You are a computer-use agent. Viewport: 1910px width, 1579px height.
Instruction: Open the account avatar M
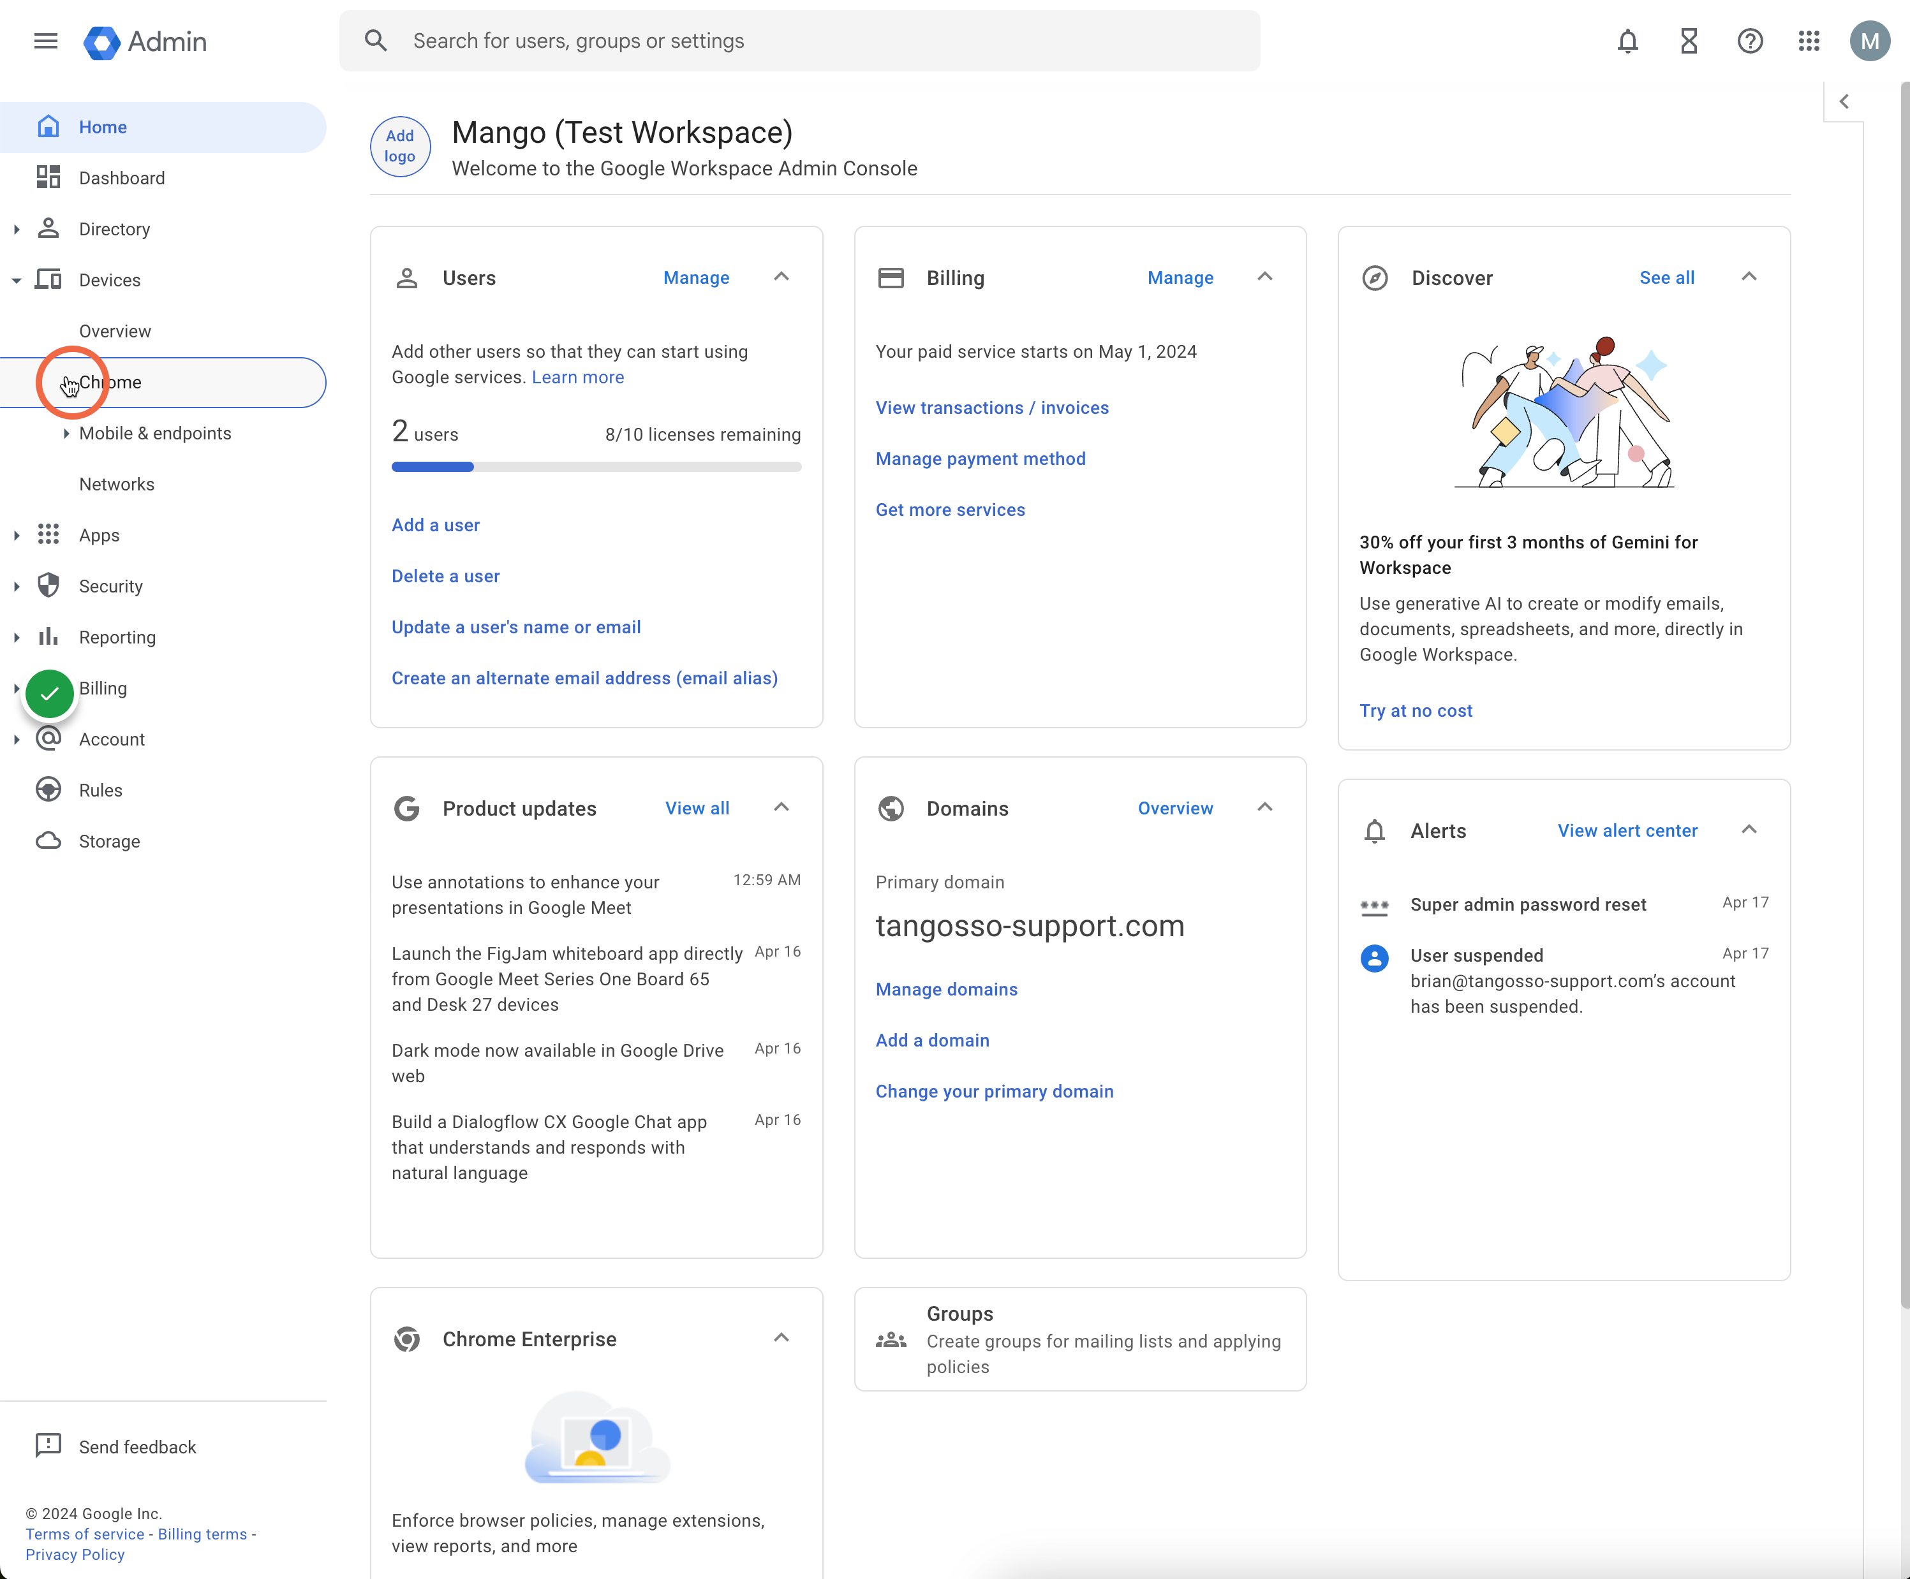pyautogui.click(x=1870, y=41)
